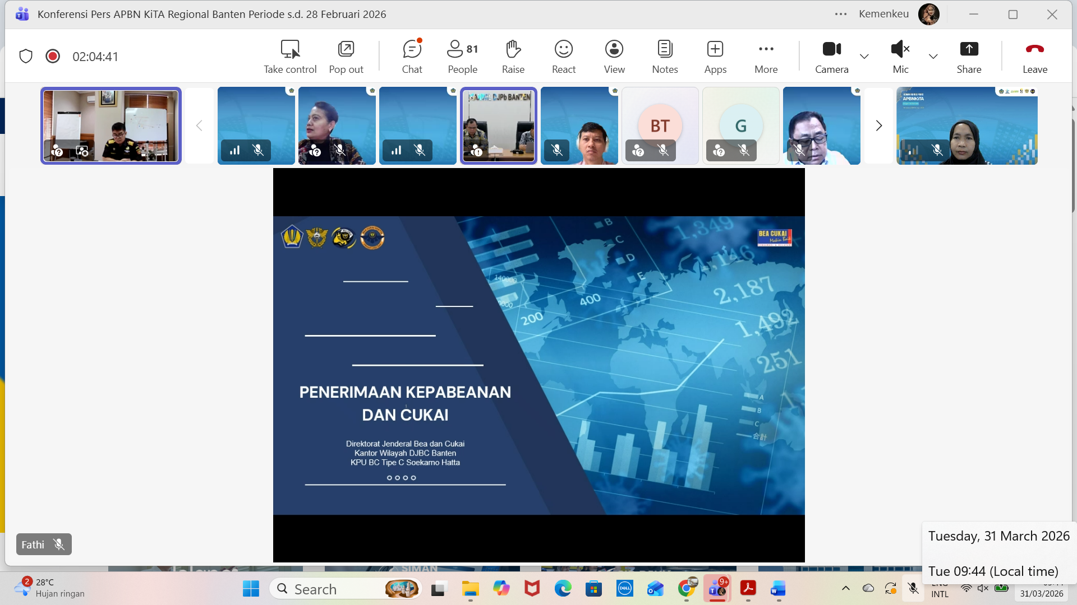1077x605 pixels.
Task: Expand Mic options dropdown arrow
Action: point(933,56)
